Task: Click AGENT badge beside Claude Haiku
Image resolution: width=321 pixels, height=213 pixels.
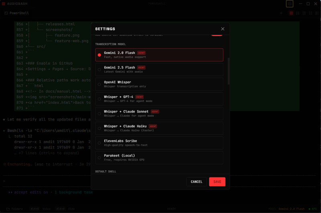Action: (153, 127)
